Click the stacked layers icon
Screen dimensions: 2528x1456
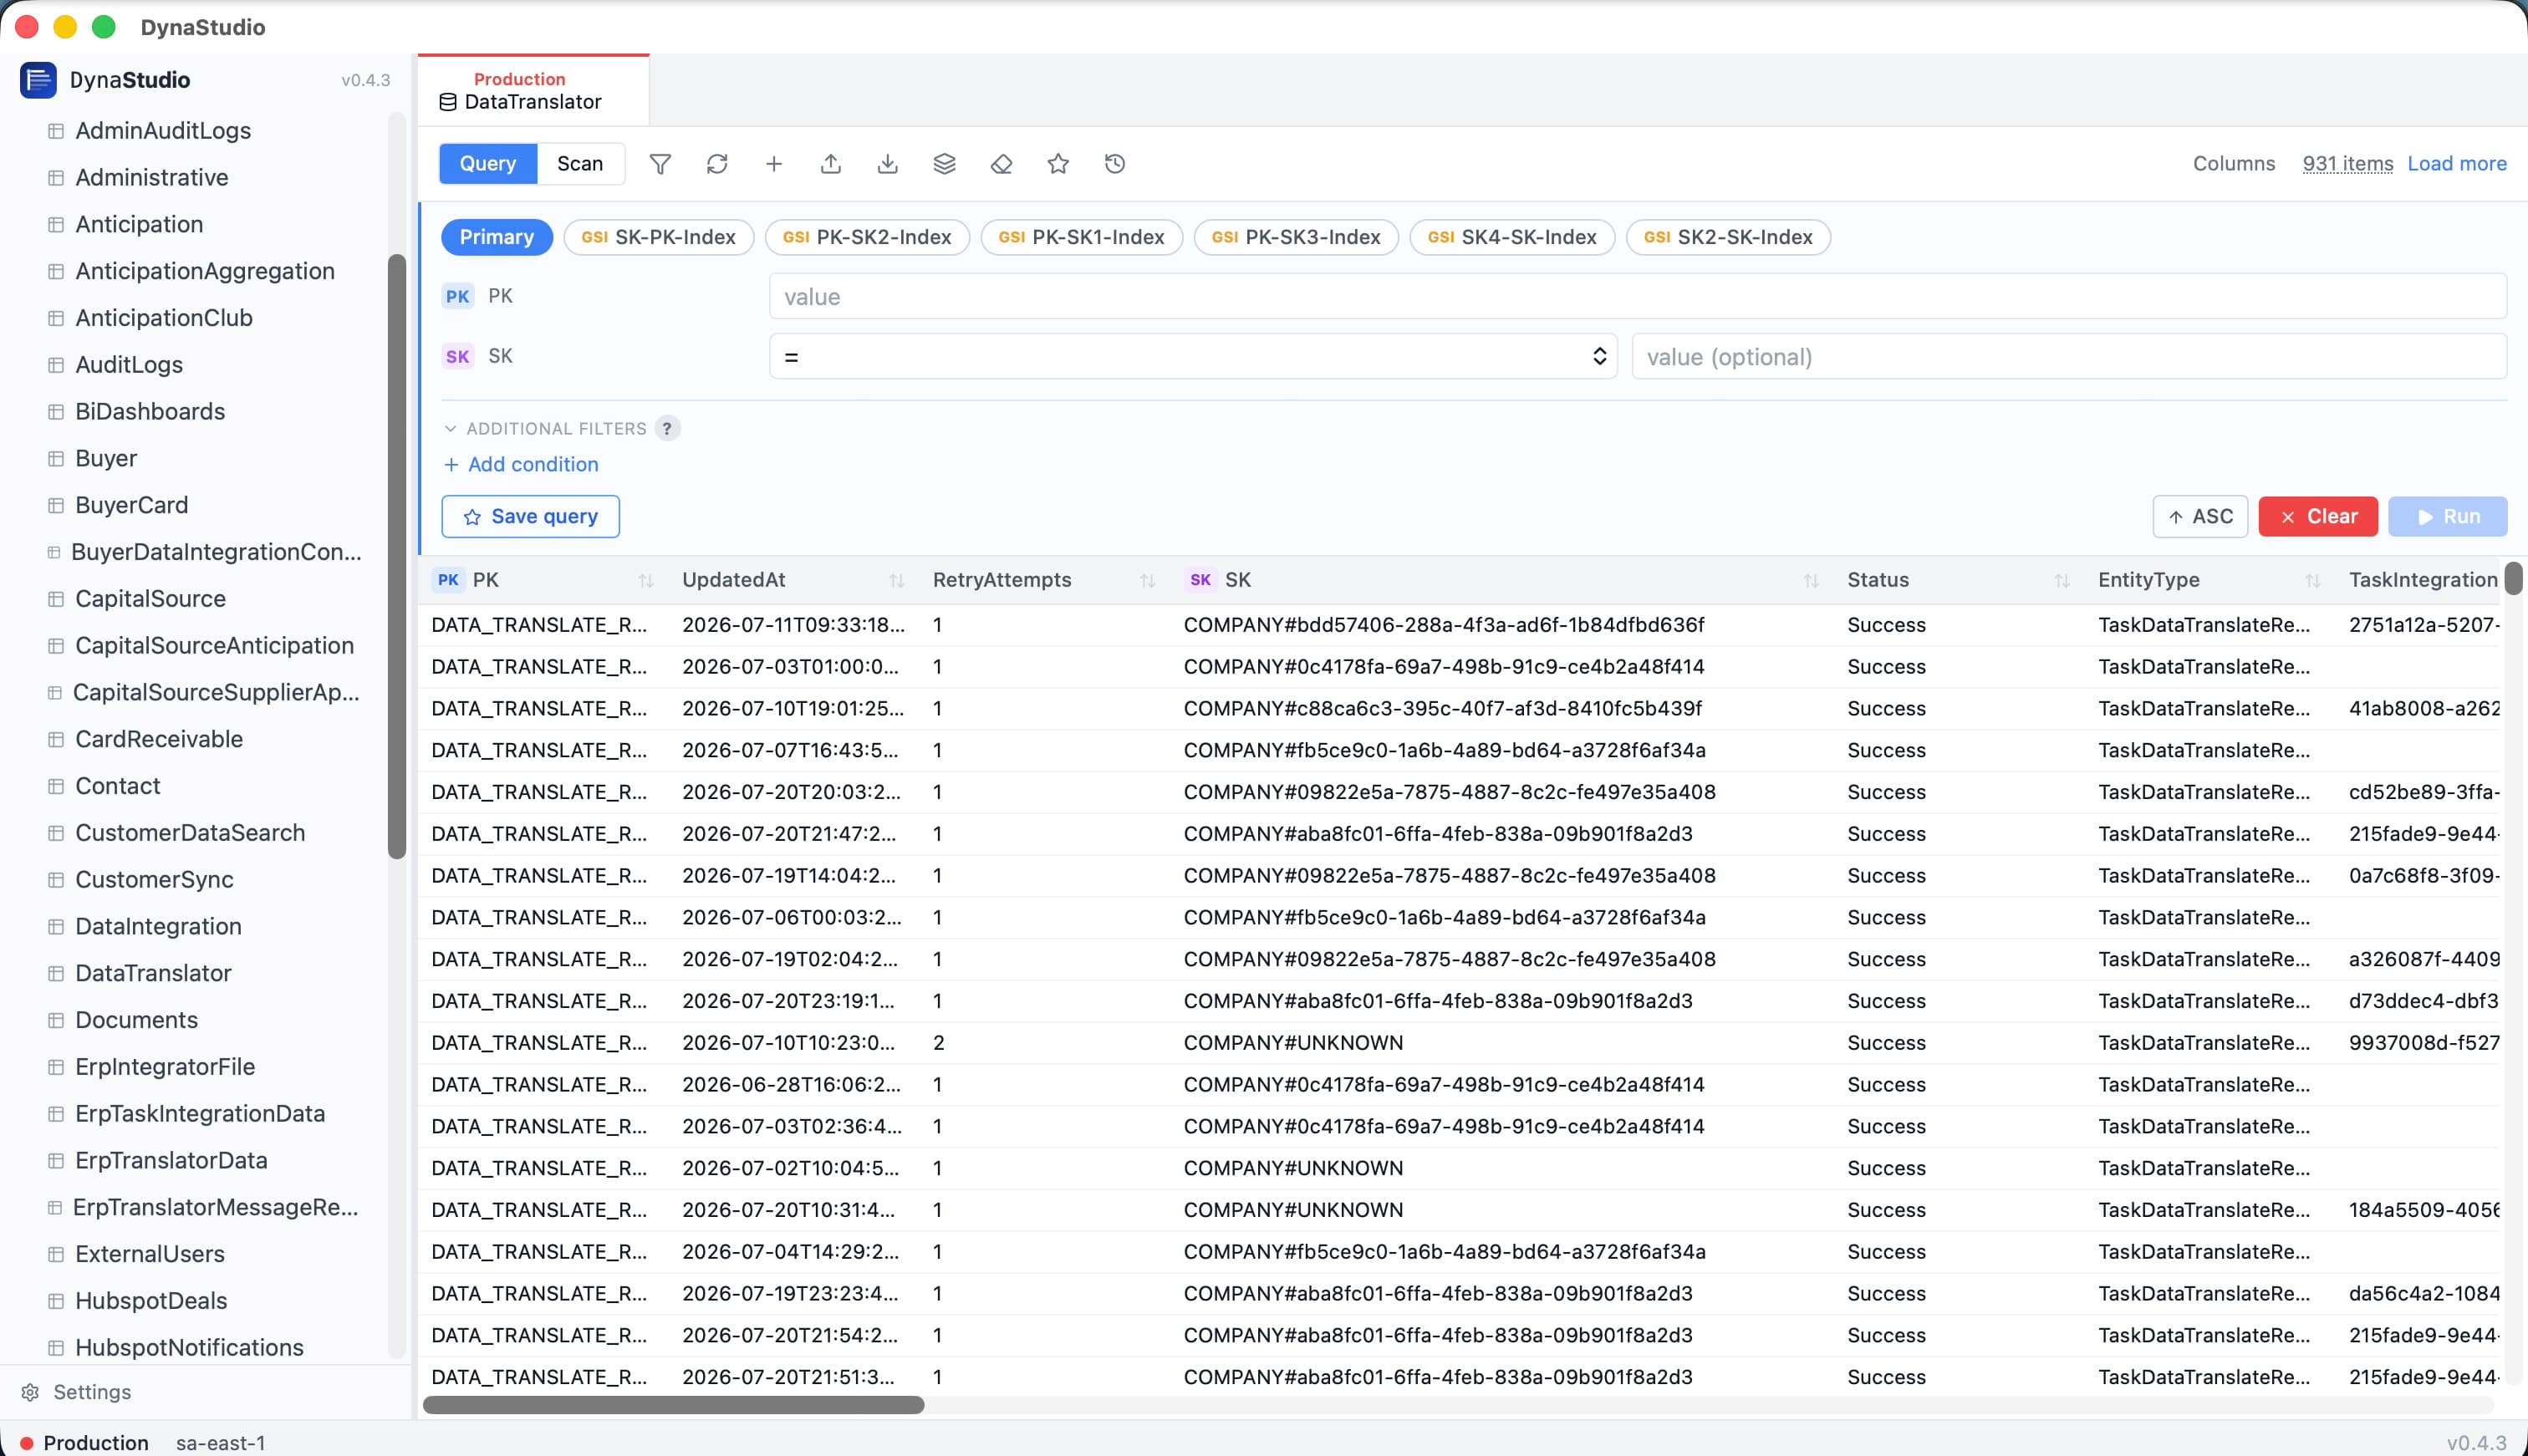coord(945,164)
